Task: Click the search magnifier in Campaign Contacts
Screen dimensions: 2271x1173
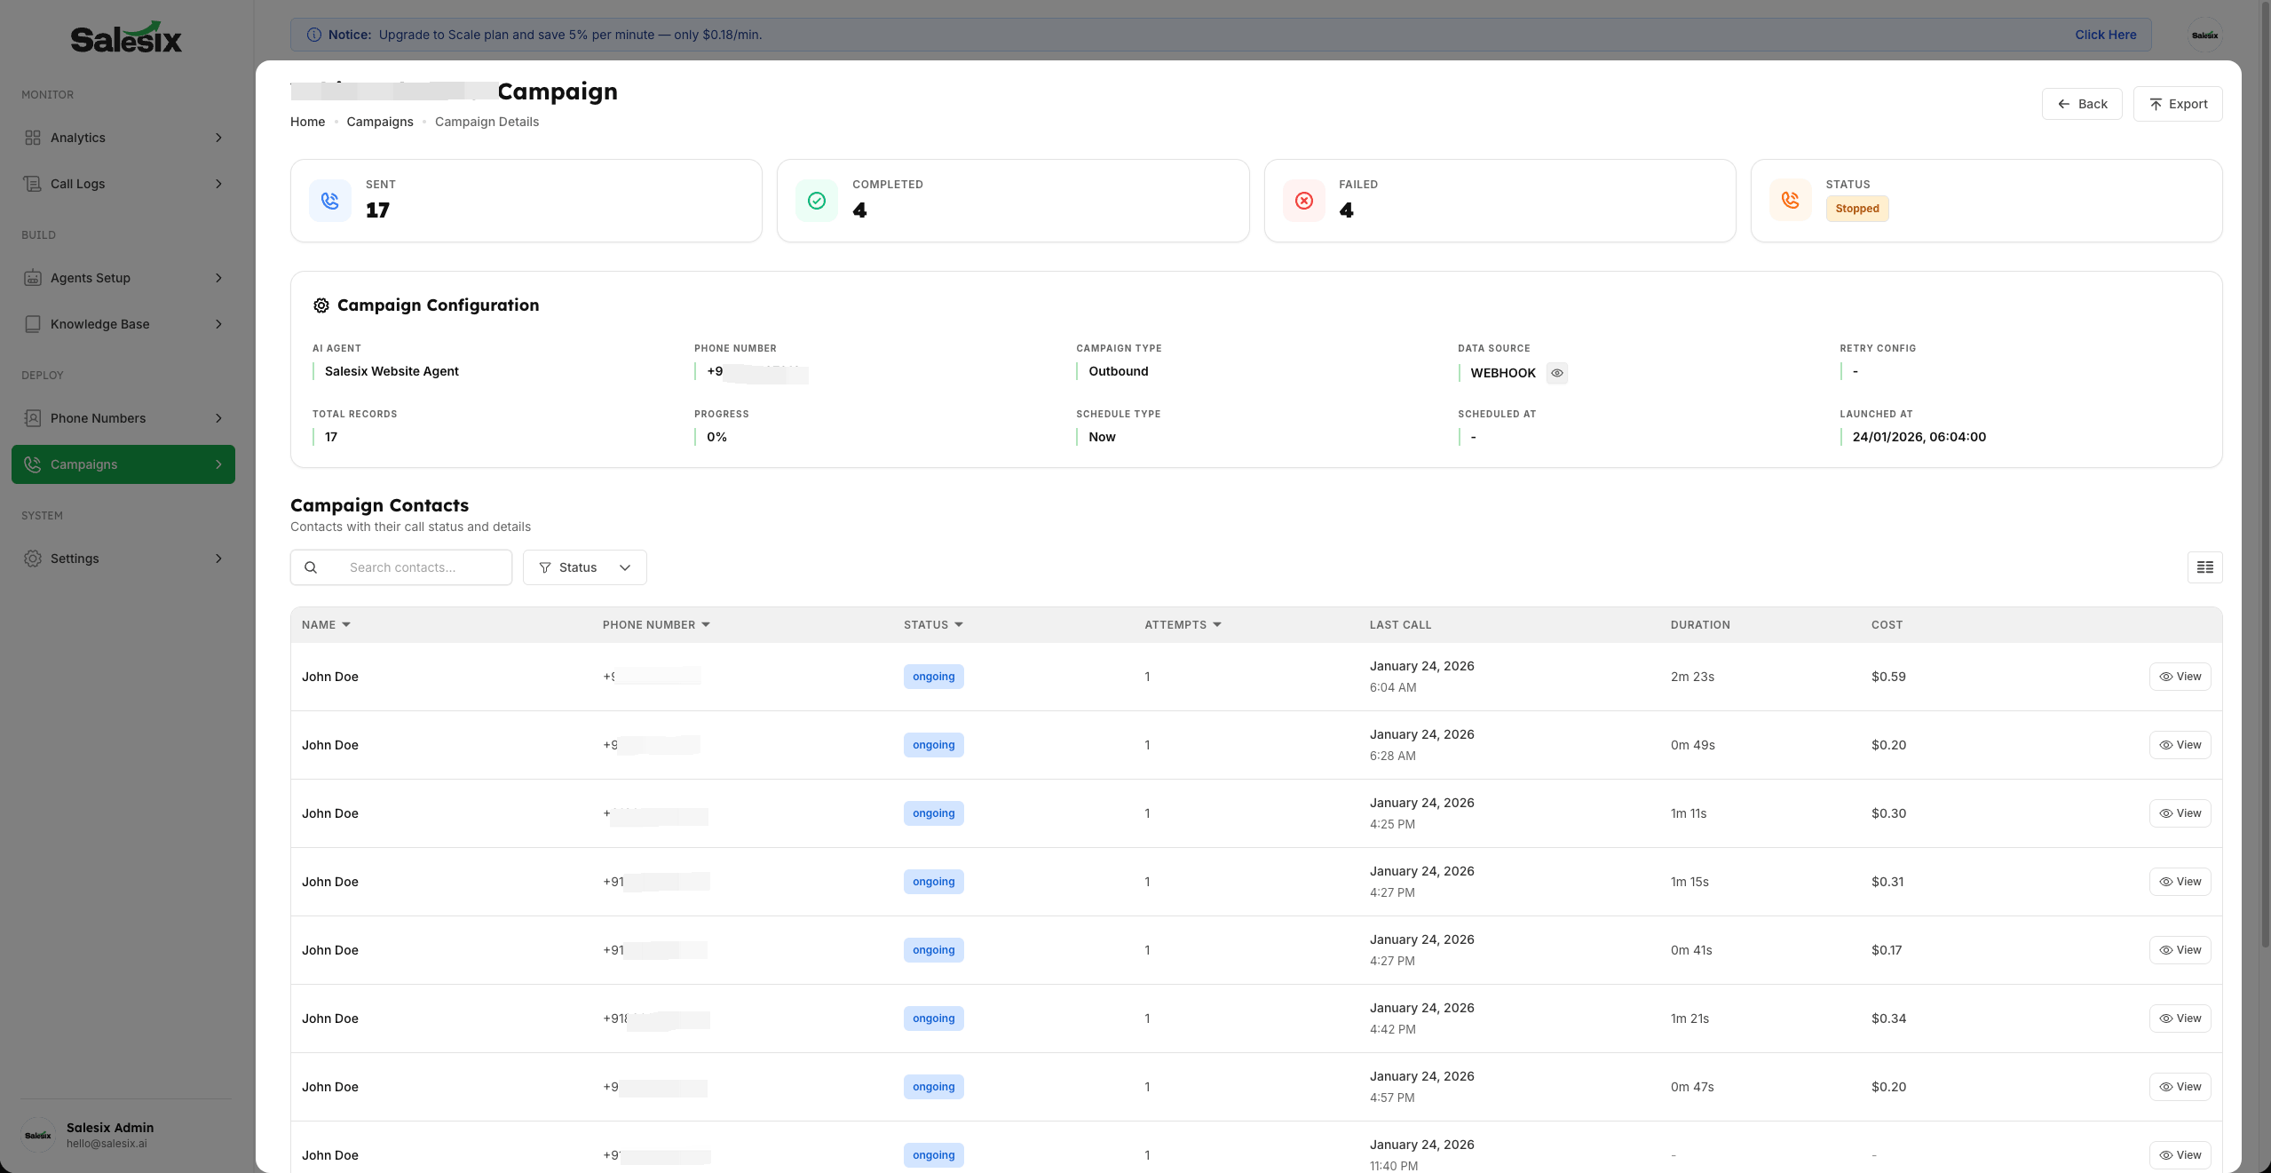Action: pos(311,567)
